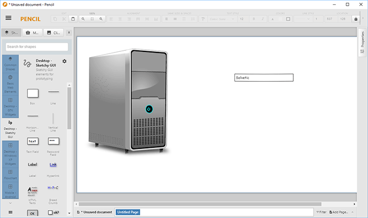Image resolution: width=368 pixels, height=218 pixels.
Task: Click the Filter pages button
Action: pyautogui.click(x=321, y=212)
